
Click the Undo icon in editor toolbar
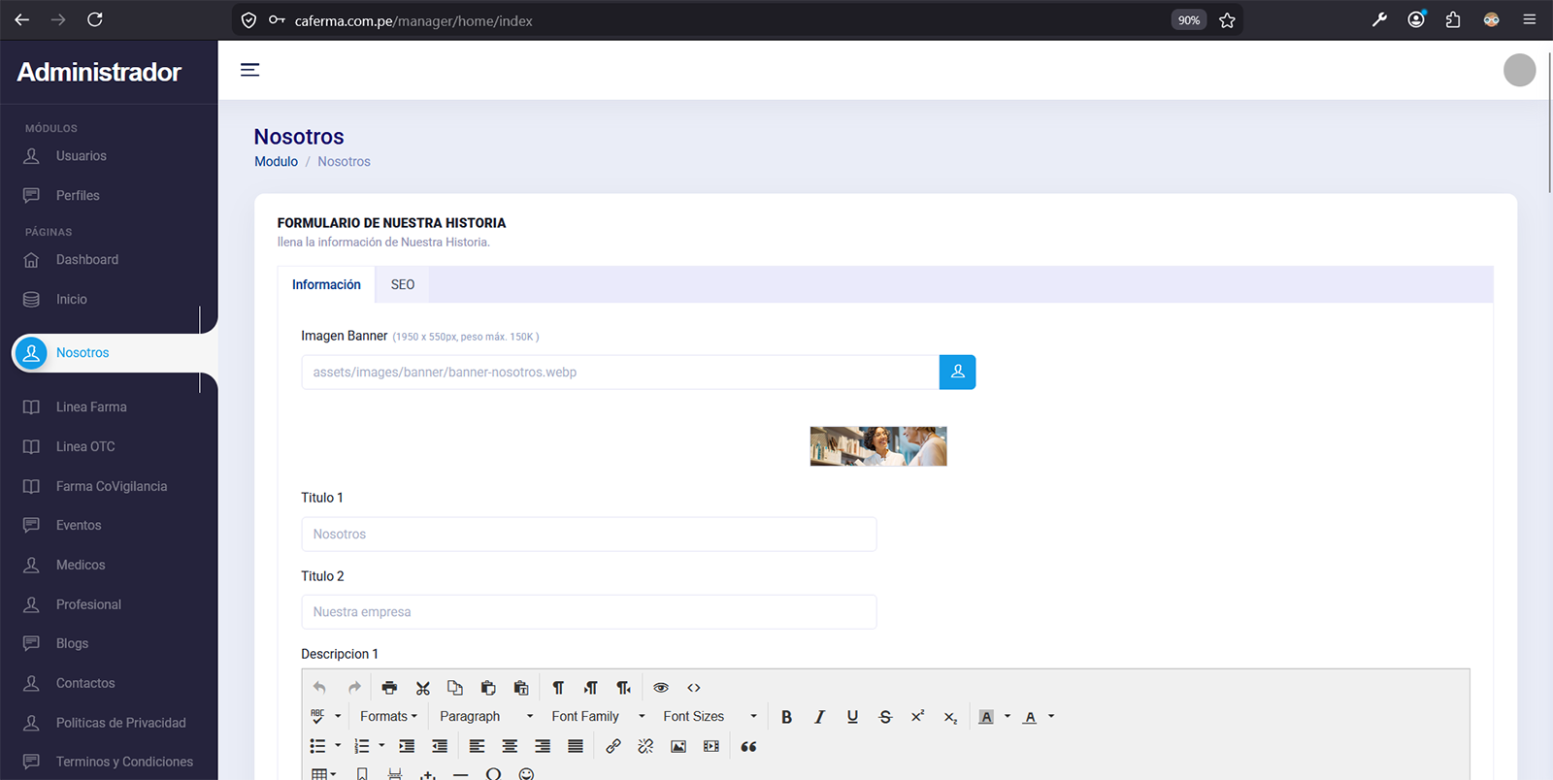319,688
